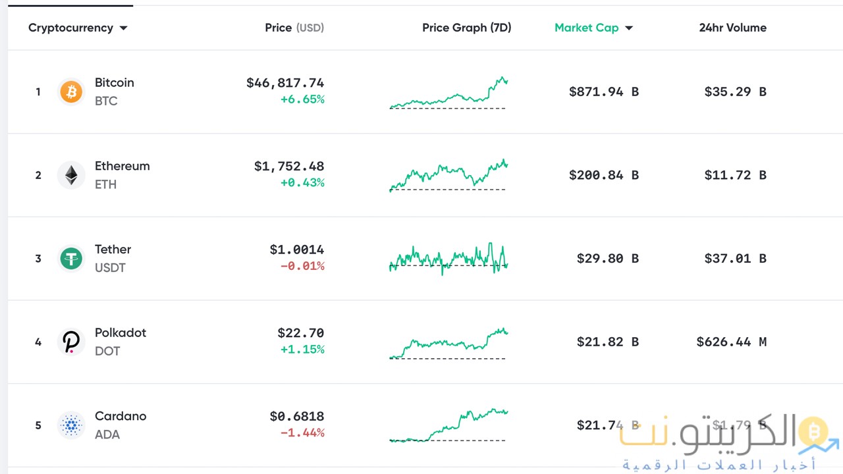Select Polkadot's 24hr volume value
The height and width of the screenshot is (474, 843).
click(731, 342)
